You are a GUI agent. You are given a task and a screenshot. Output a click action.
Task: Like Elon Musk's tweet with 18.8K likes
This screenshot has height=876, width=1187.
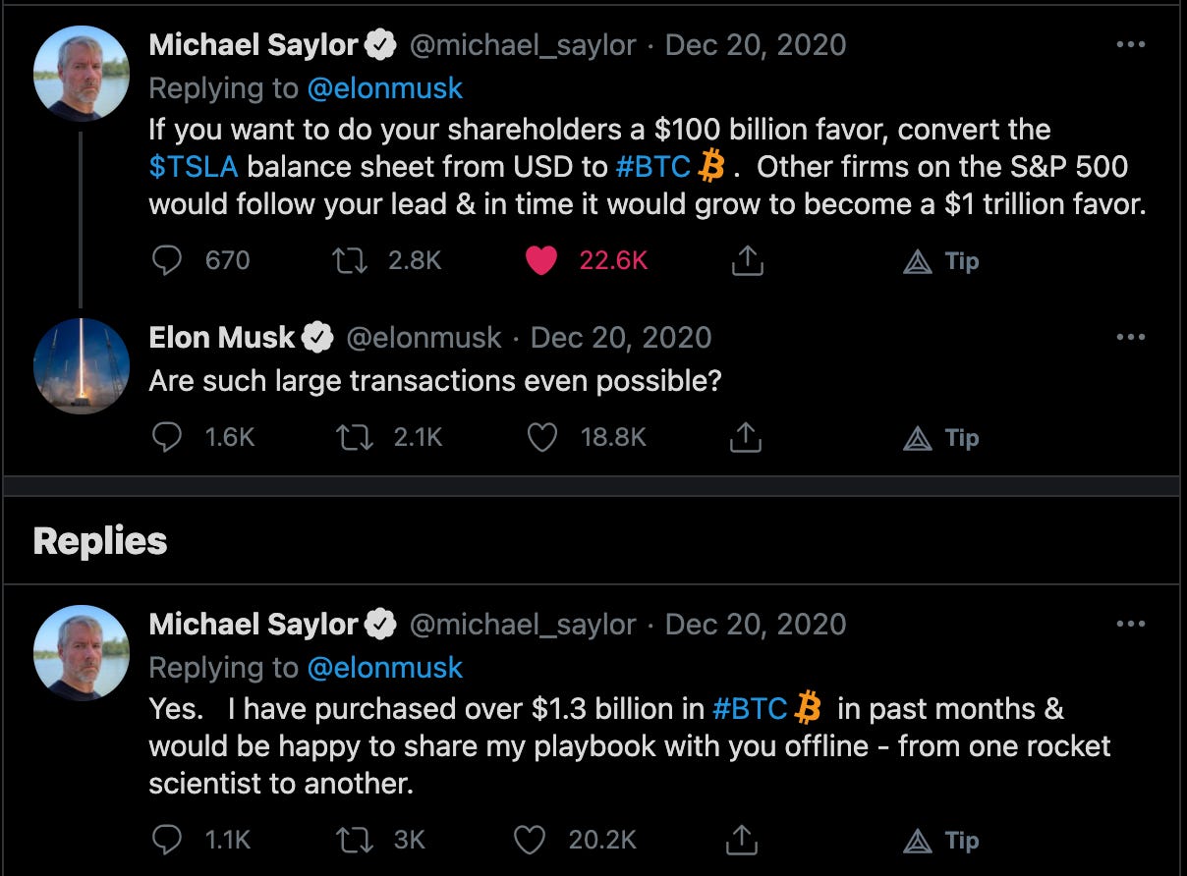click(x=541, y=437)
